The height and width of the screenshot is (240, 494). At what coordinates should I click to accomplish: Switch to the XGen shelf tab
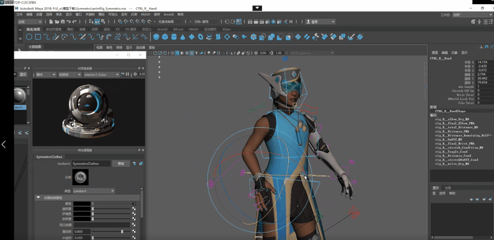click(x=226, y=29)
